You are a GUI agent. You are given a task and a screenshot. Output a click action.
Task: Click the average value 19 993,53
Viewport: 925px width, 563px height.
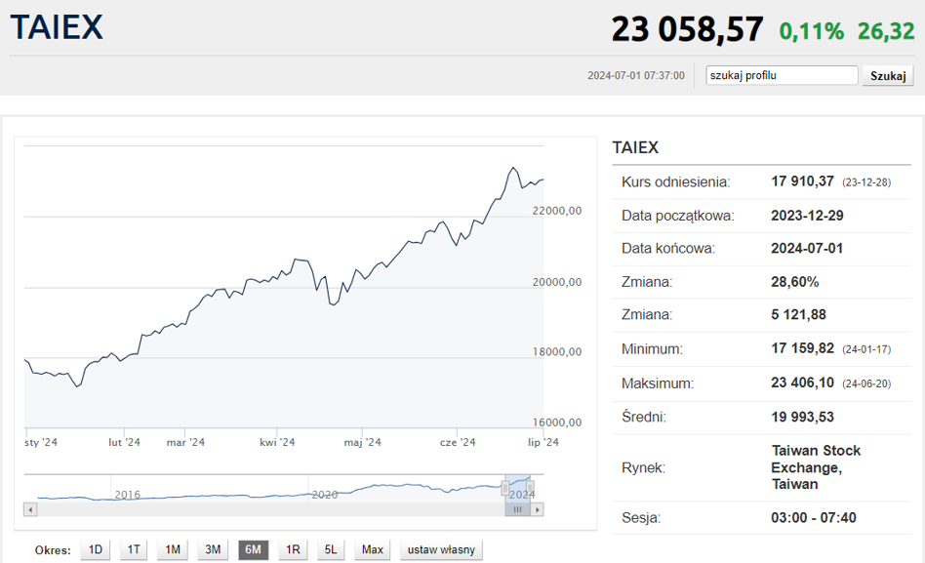click(802, 417)
